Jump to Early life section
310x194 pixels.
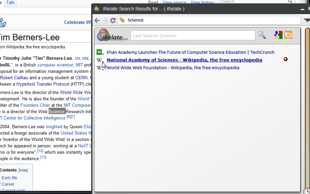9,178
